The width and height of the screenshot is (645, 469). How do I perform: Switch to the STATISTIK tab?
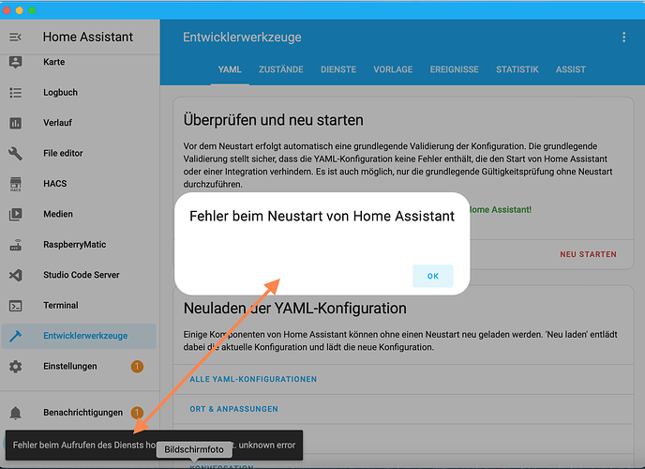517,69
